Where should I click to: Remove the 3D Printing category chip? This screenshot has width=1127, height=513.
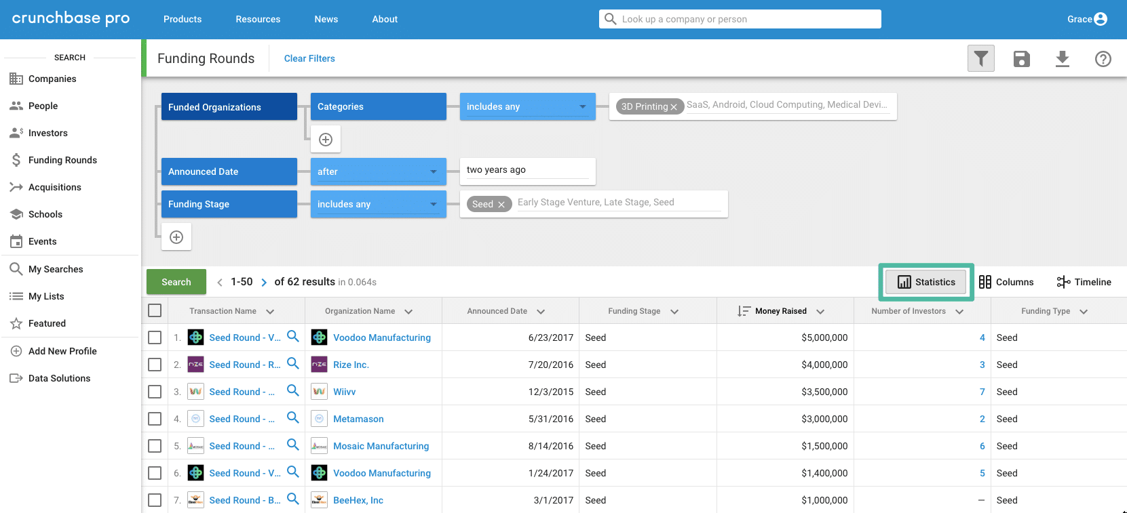(674, 107)
